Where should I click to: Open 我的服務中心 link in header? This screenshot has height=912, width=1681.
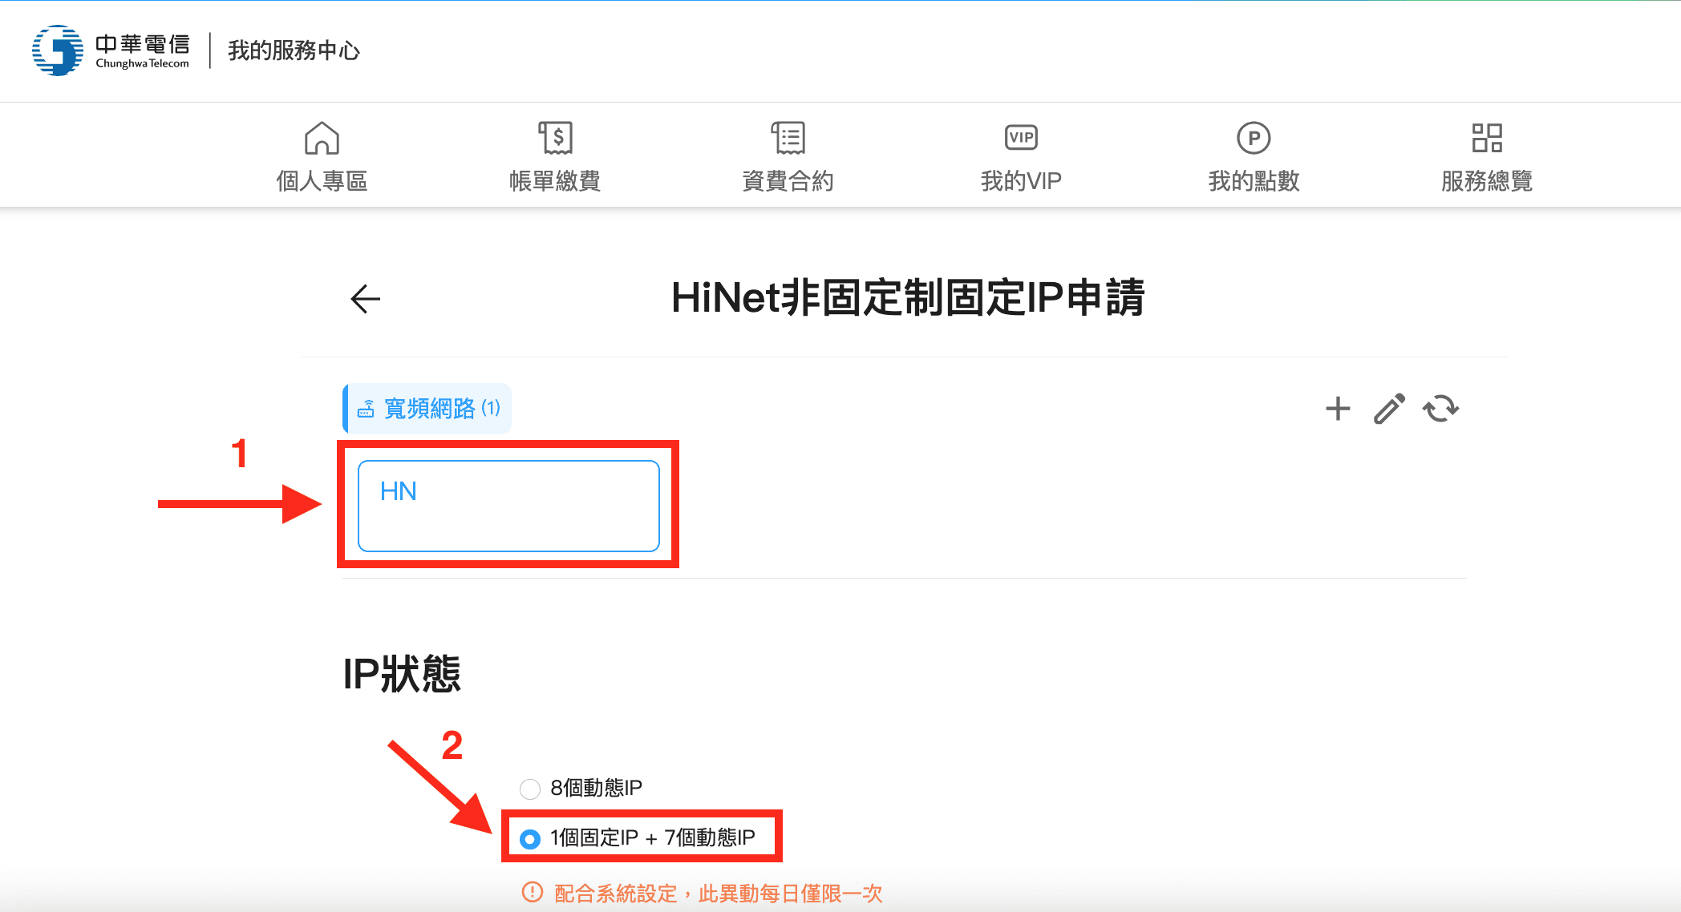point(294,50)
